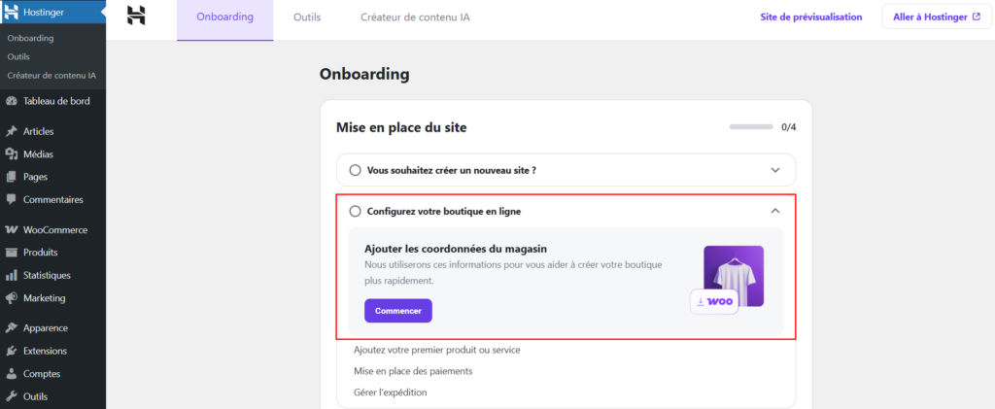This screenshot has height=409, width=995.
Task: Click the Extensions plugin icon
Action: [12, 351]
